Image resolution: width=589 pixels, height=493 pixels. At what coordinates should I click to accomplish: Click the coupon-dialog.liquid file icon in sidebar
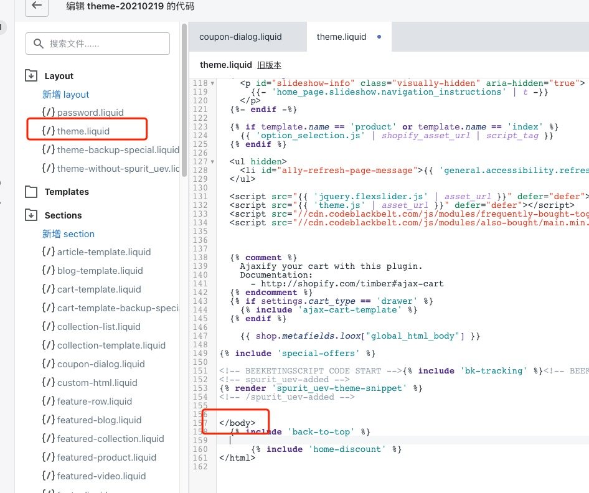[x=48, y=364]
